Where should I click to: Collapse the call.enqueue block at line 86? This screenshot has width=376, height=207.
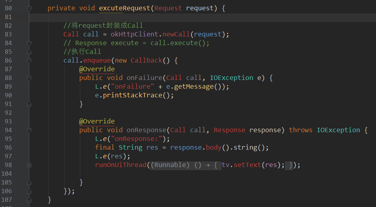[x=29, y=61]
